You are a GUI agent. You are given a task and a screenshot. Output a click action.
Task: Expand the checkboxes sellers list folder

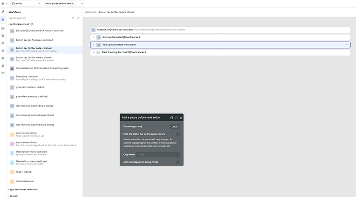pos(8,189)
